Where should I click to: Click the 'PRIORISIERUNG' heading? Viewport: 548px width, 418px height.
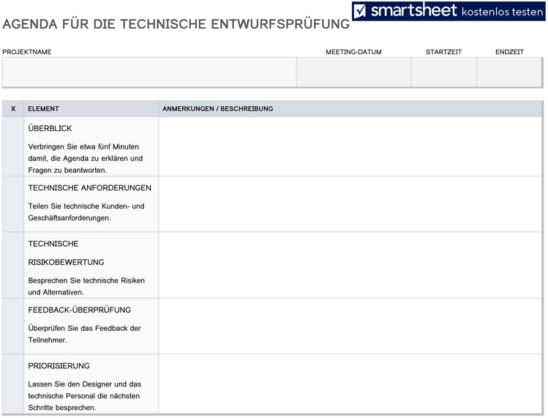click(x=59, y=366)
